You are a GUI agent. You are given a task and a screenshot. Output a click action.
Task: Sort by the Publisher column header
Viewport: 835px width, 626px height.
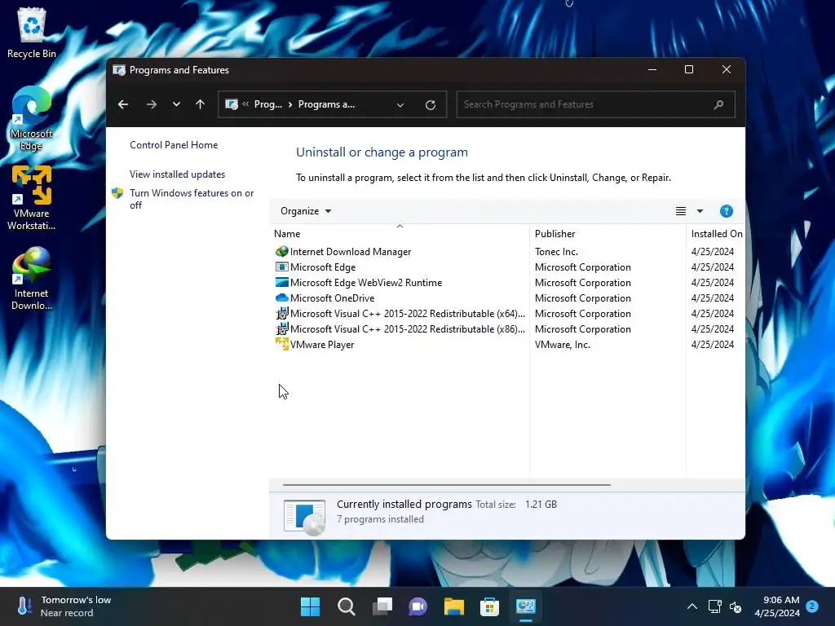coord(607,234)
